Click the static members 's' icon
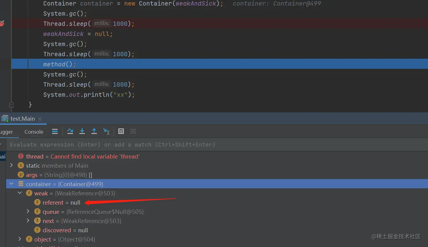 [21, 166]
